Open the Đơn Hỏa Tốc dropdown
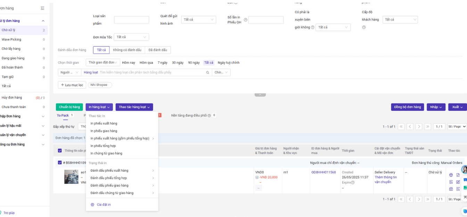The image size is (467, 217). 131,37
